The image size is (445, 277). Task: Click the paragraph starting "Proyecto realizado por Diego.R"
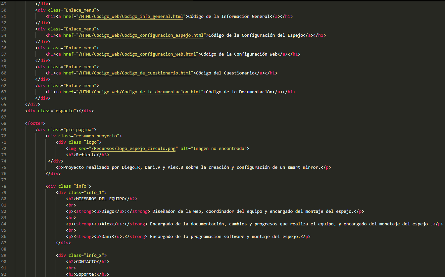192,167
